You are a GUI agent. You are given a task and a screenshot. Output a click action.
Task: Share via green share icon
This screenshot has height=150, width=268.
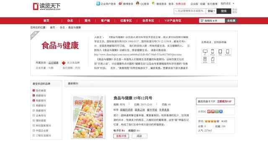tap(217, 112)
